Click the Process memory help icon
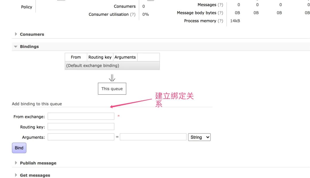 pyautogui.click(x=220, y=21)
